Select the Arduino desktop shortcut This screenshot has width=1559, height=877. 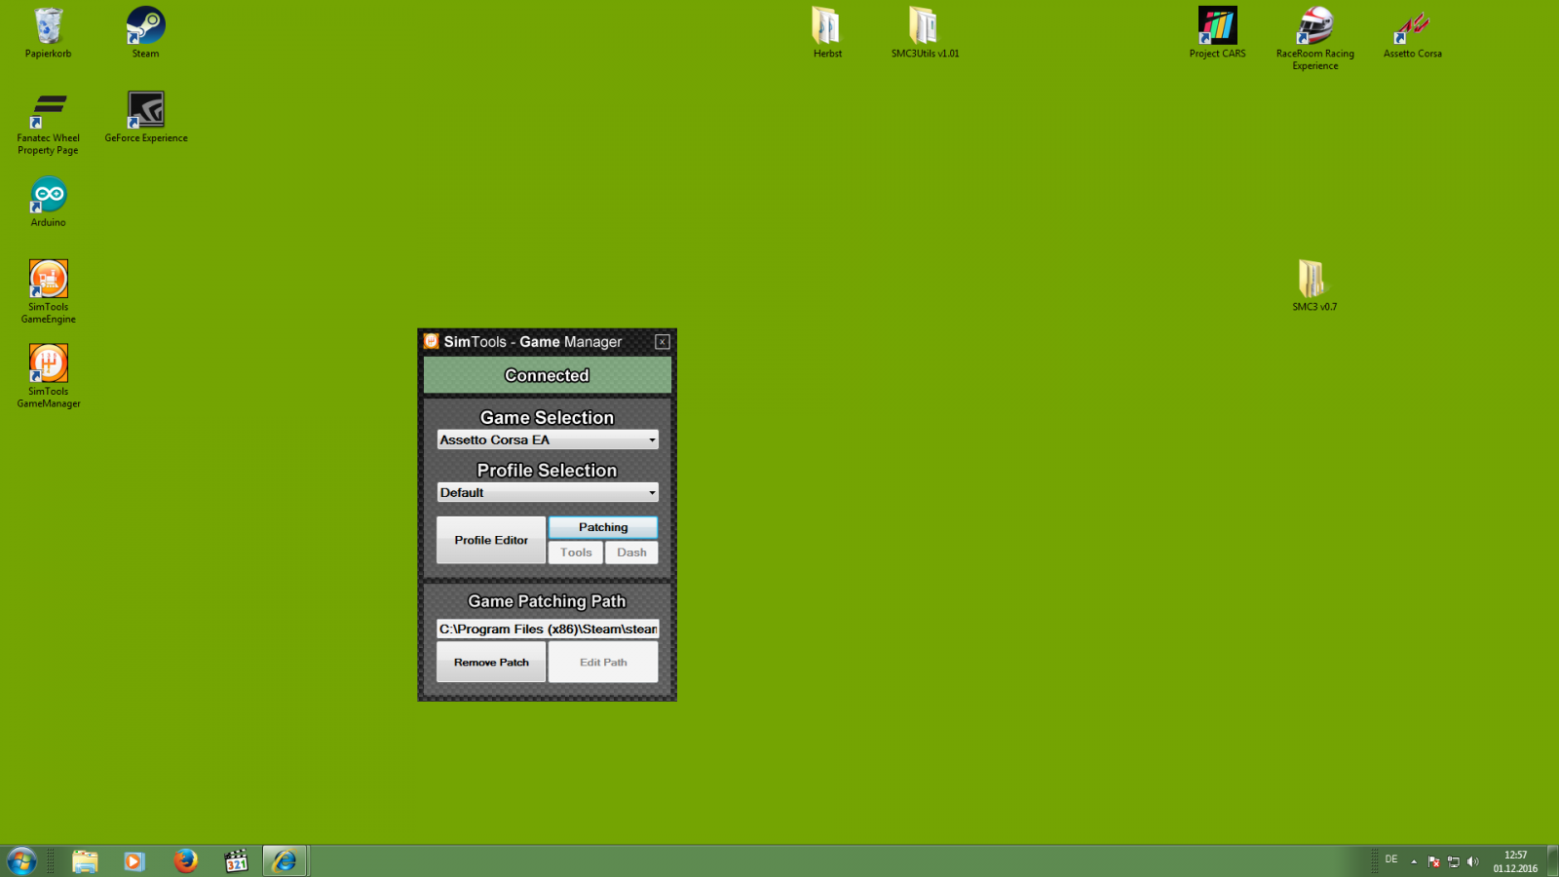point(48,202)
